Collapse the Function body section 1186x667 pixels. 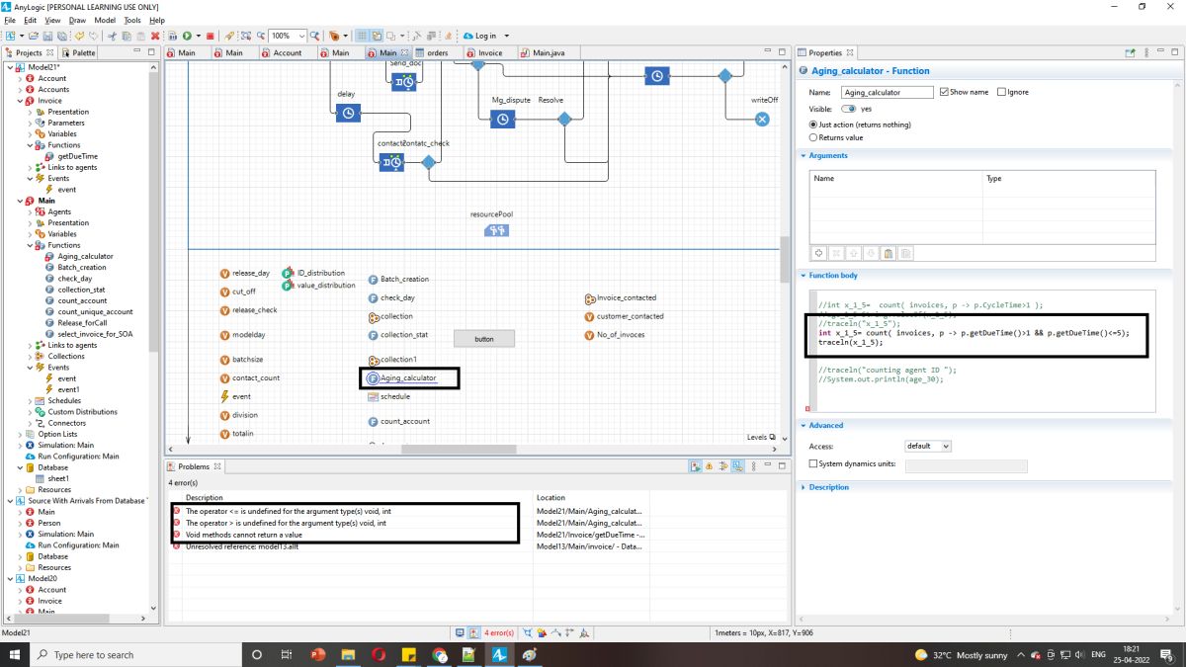(x=804, y=276)
